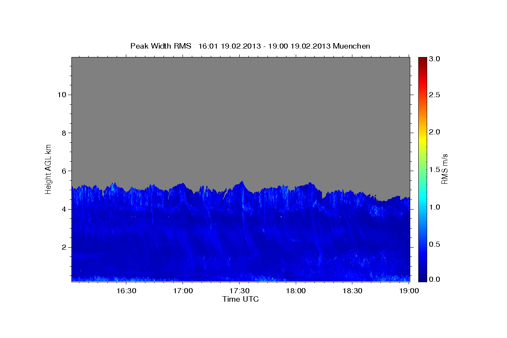507x338 pixels.
Task: Click the 17:30 time axis label
Action: tap(239, 291)
